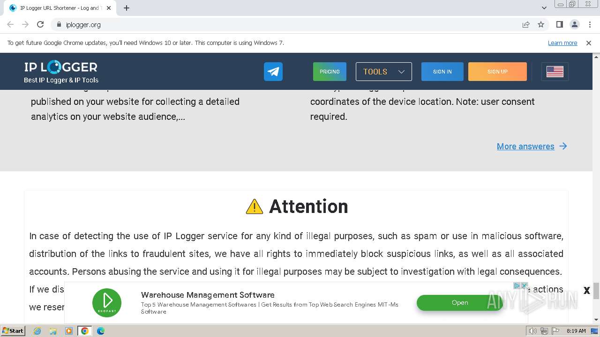
Task: Launch Internet Explorer from taskbar
Action: pyautogui.click(x=37, y=331)
